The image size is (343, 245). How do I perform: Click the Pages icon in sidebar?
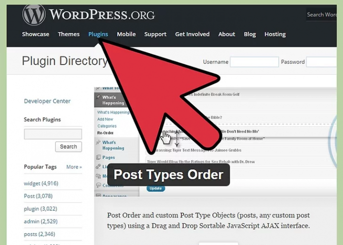99,157
